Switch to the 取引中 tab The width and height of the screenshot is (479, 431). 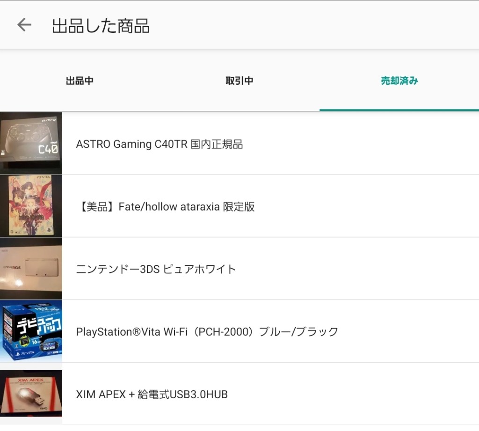click(239, 80)
